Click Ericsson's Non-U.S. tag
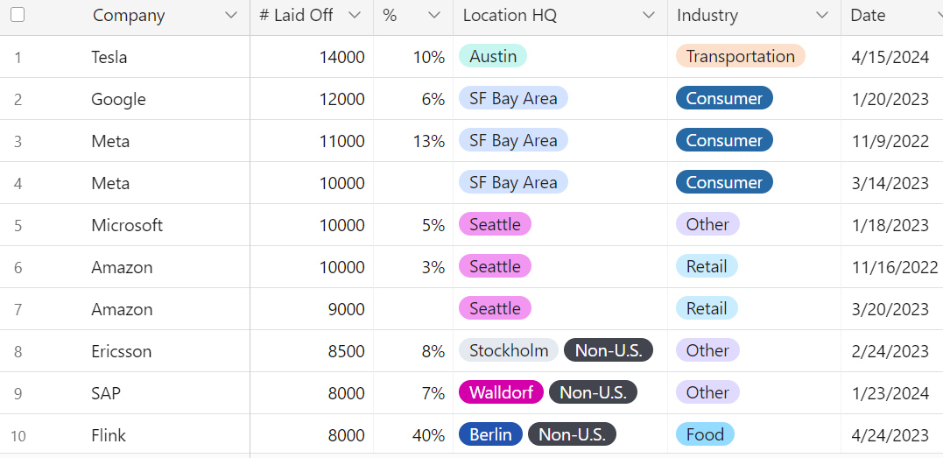This screenshot has width=943, height=458. pos(609,350)
